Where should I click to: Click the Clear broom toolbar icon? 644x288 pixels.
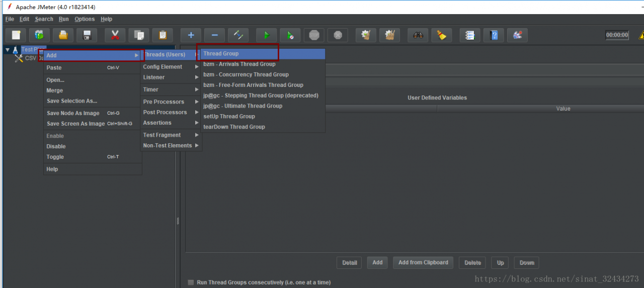point(366,35)
